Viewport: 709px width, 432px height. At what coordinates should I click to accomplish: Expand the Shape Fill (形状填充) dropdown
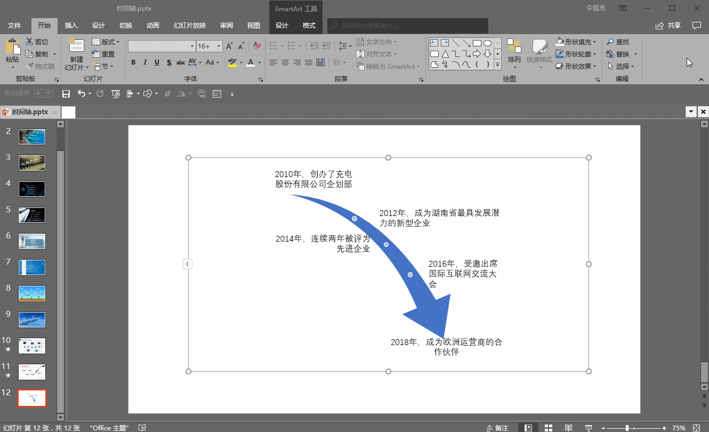595,42
